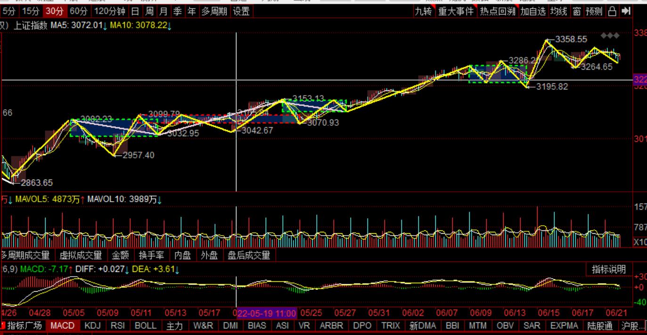Open 多周期 multi-period view

tap(214, 11)
